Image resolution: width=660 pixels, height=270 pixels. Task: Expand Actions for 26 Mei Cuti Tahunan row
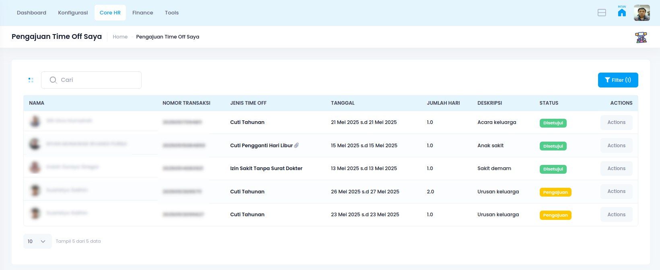point(616,191)
